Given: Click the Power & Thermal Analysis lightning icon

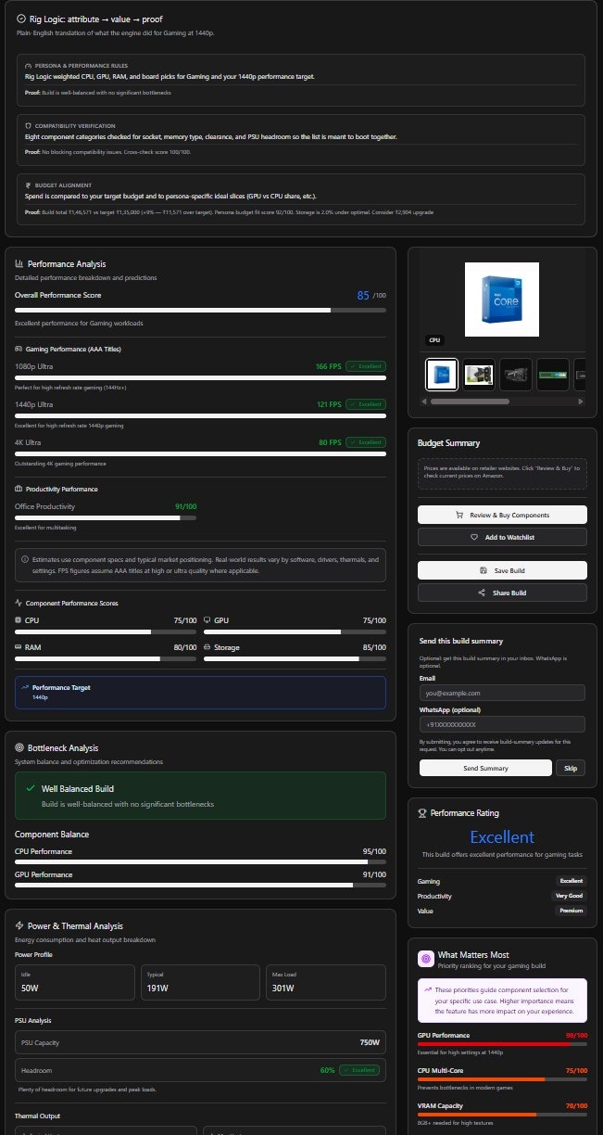Looking at the screenshot, I should pyautogui.click(x=19, y=925).
